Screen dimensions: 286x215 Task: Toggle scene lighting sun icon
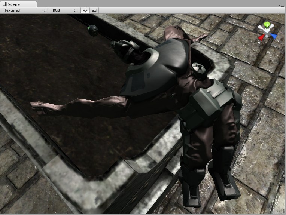pos(85,10)
